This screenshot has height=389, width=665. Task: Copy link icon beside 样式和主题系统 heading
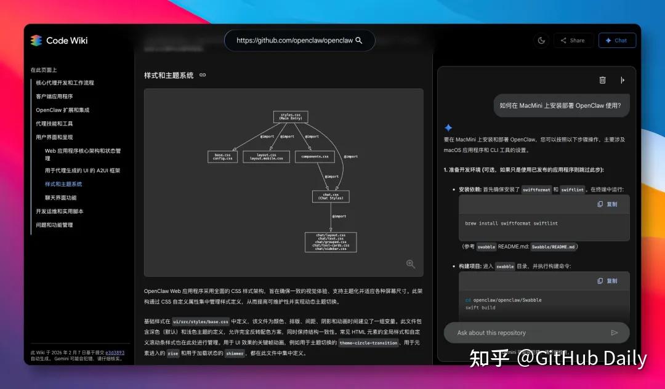(x=203, y=75)
